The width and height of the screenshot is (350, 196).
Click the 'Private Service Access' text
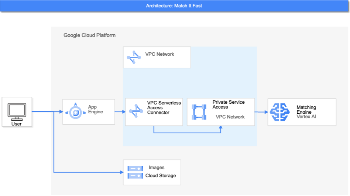tap(228, 104)
